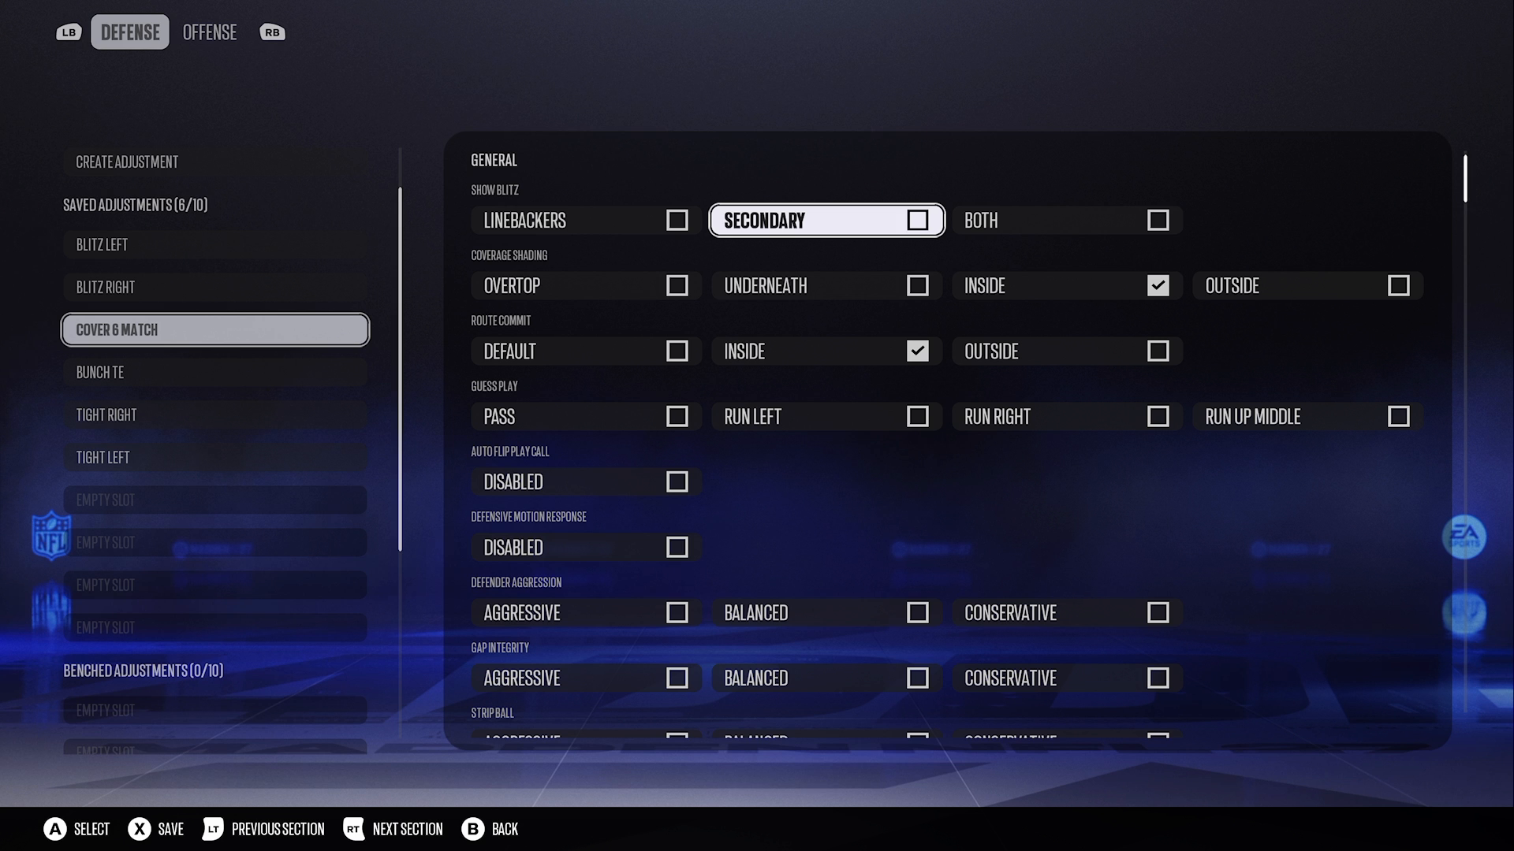Switch to the Offense tab
Image resolution: width=1514 pixels, height=851 pixels.
click(x=210, y=32)
